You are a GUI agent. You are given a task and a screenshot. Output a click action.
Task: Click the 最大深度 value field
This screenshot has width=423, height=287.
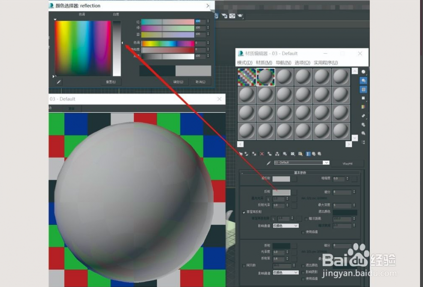click(342, 205)
